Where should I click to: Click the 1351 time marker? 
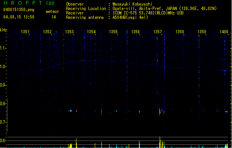(25, 31)
